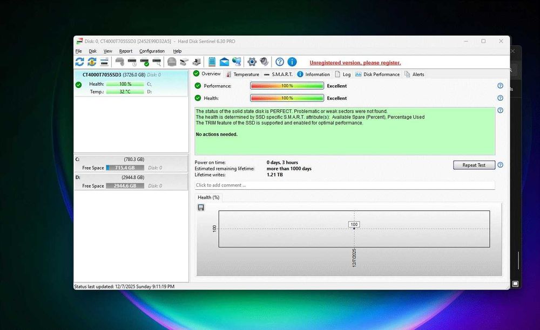Image resolution: width=540 pixels, height=330 pixels.
Task: Click the plain gray hard disk toolbar icon
Action: point(119,62)
